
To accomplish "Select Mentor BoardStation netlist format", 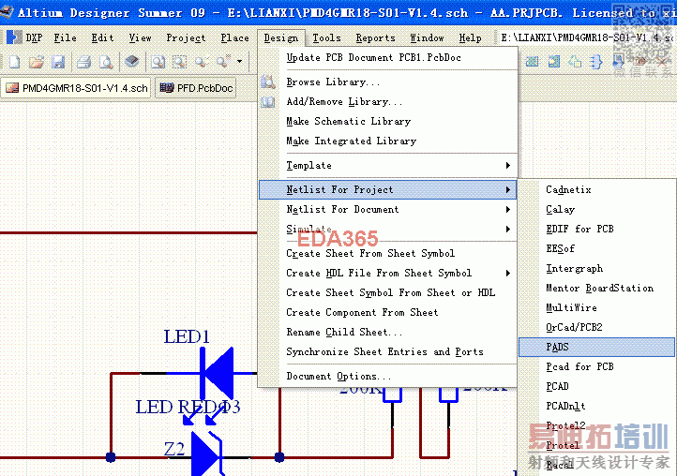I will click(x=596, y=289).
